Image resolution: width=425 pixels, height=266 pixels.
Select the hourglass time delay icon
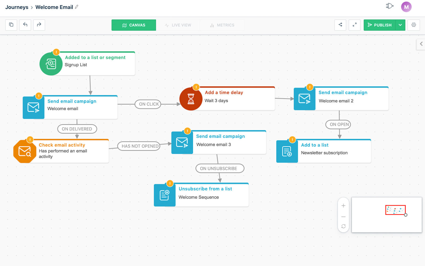(191, 99)
